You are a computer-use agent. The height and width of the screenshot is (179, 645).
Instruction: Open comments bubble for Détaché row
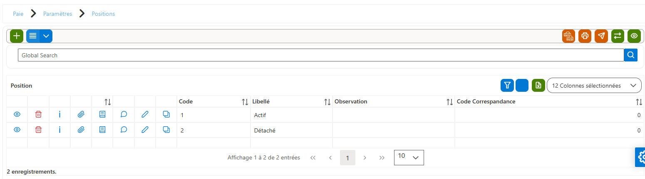124,130
